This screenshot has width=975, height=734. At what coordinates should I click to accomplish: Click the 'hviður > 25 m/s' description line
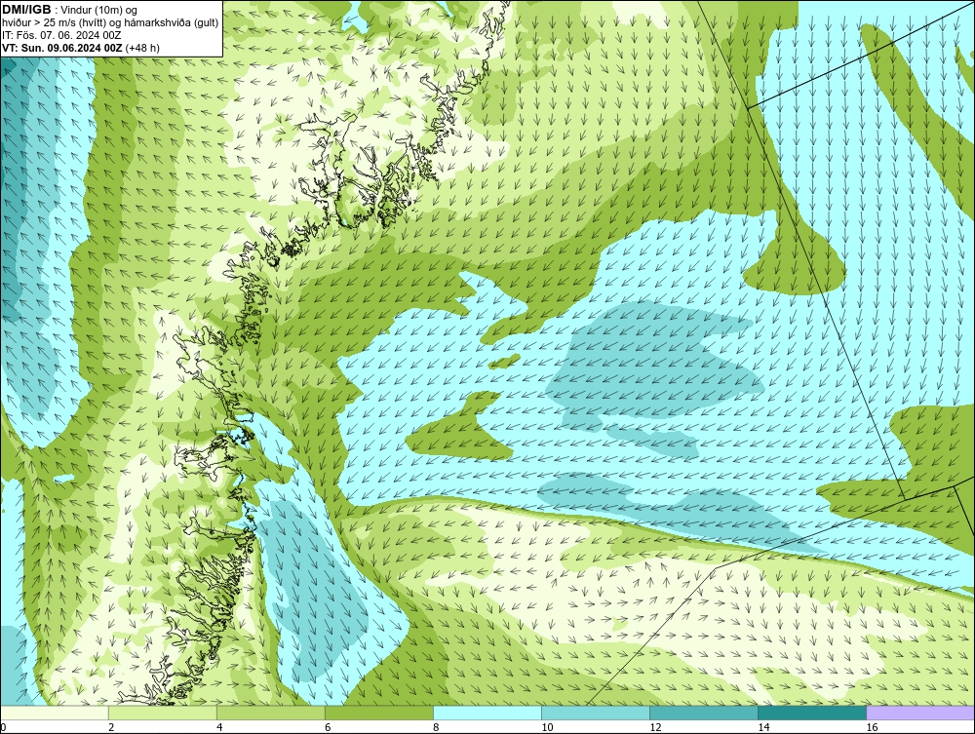click(110, 22)
